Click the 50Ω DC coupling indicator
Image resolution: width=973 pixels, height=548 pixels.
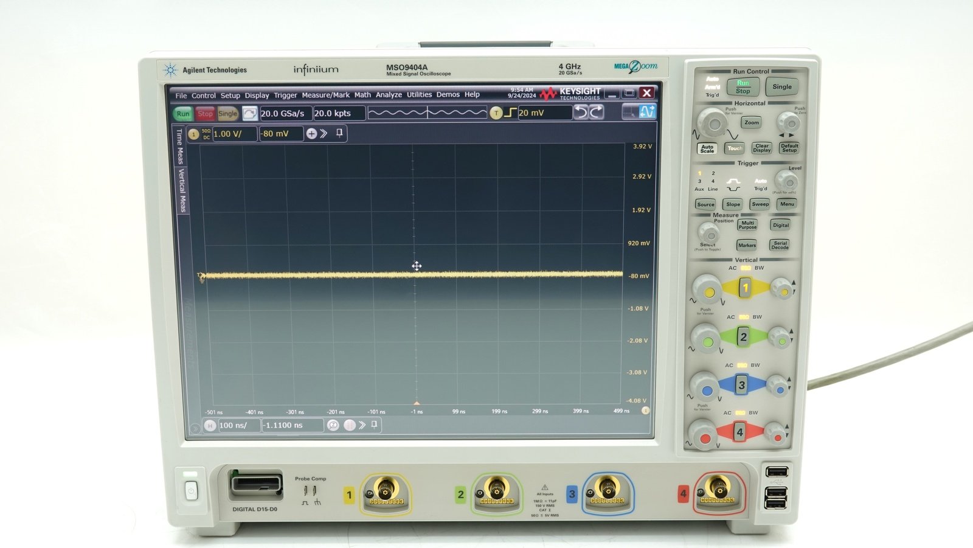pos(206,134)
